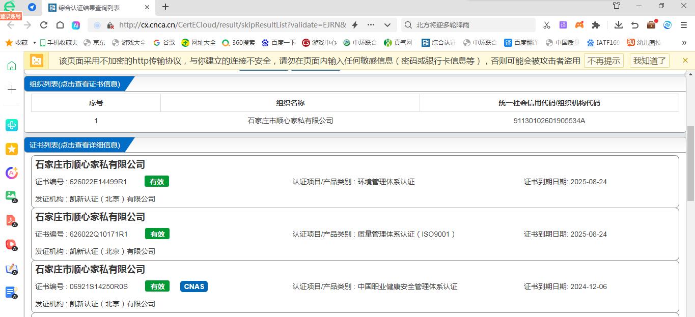Open the AI image sidebar icon
The image size is (695, 317).
[12, 196]
